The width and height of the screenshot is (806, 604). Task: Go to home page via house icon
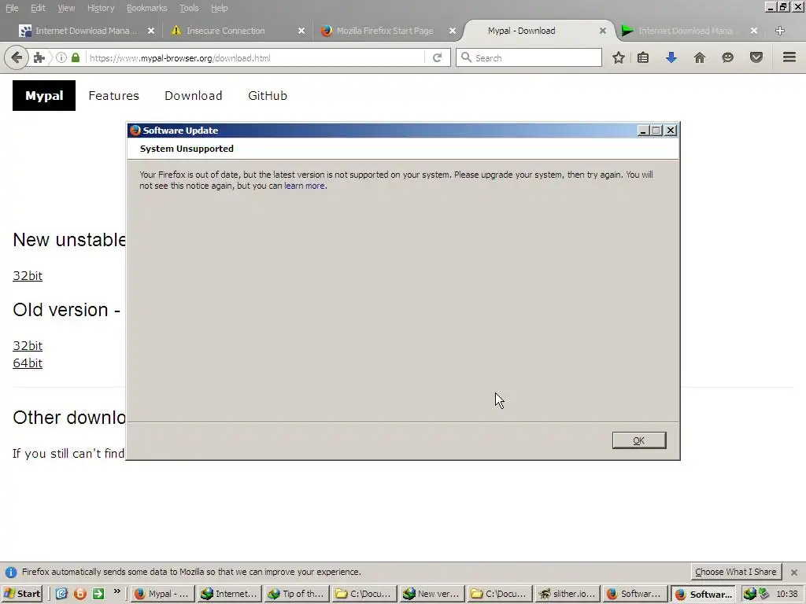pyautogui.click(x=700, y=57)
